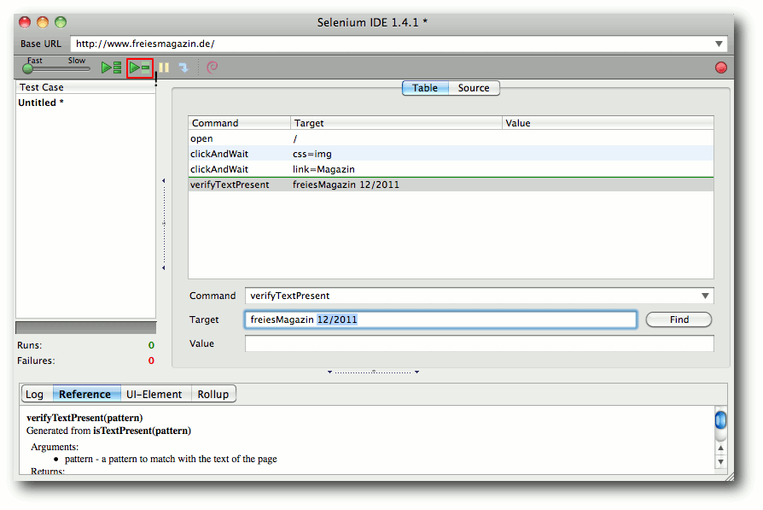Click the test progress bar
763x510 pixels.
coord(85,327)
